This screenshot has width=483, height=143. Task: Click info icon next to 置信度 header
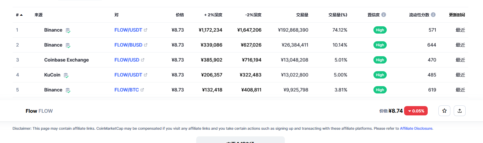pos(384,15)
